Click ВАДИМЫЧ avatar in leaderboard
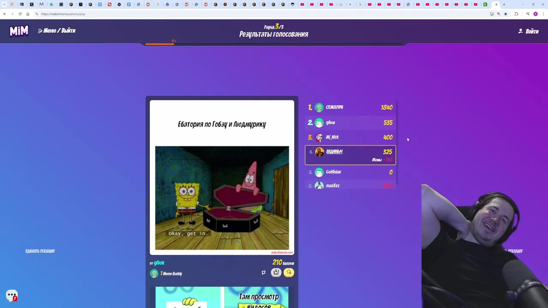 tap(319, 152)
